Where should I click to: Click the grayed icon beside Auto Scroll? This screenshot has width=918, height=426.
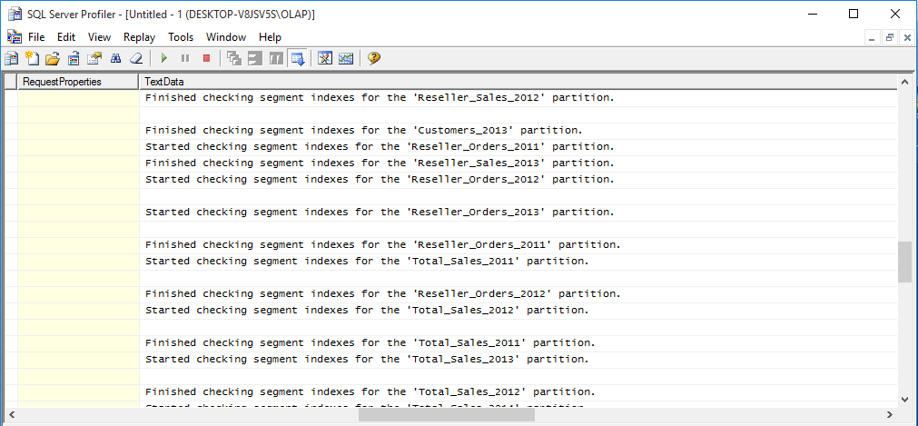[x=276, y=59]
